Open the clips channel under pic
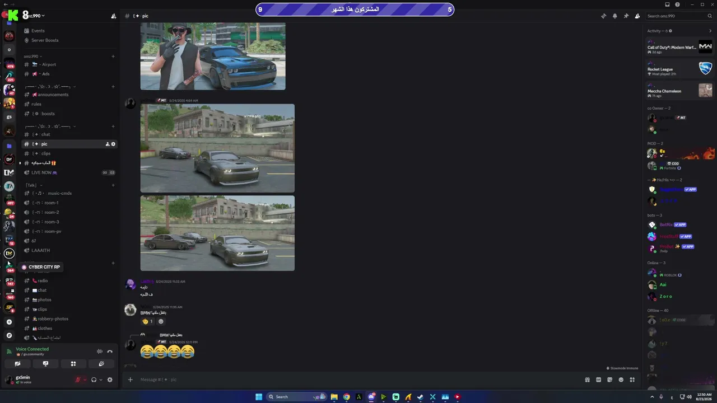The height and width of the screenshot is (403, 717). click(70, 153)
